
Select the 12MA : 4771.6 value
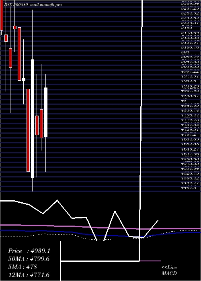(x=29, y=275)
